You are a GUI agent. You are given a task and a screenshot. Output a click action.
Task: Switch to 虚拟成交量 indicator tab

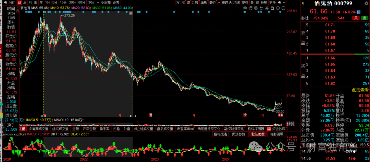tap(60, 129)
